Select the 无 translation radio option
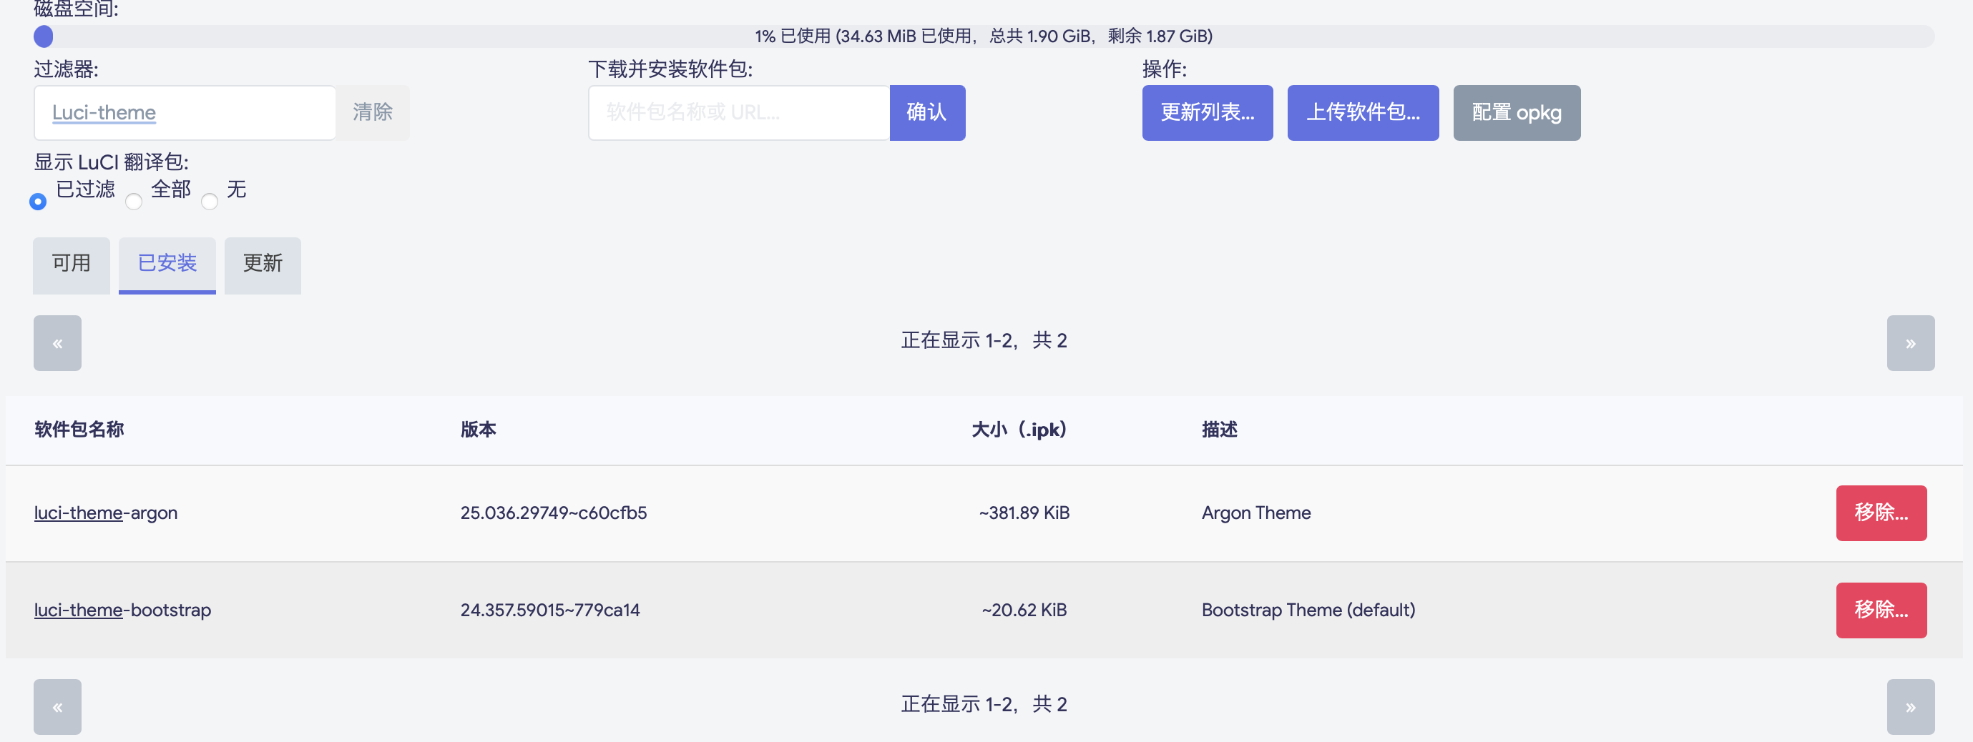The height and width of the screenshot is (742, 1973). click(x=210, y=201)
